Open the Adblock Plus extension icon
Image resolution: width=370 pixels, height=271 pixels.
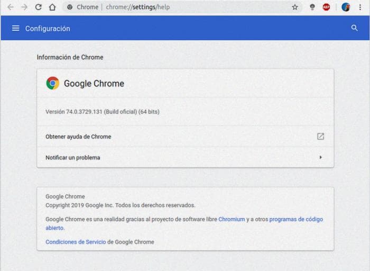coord(326,7)
